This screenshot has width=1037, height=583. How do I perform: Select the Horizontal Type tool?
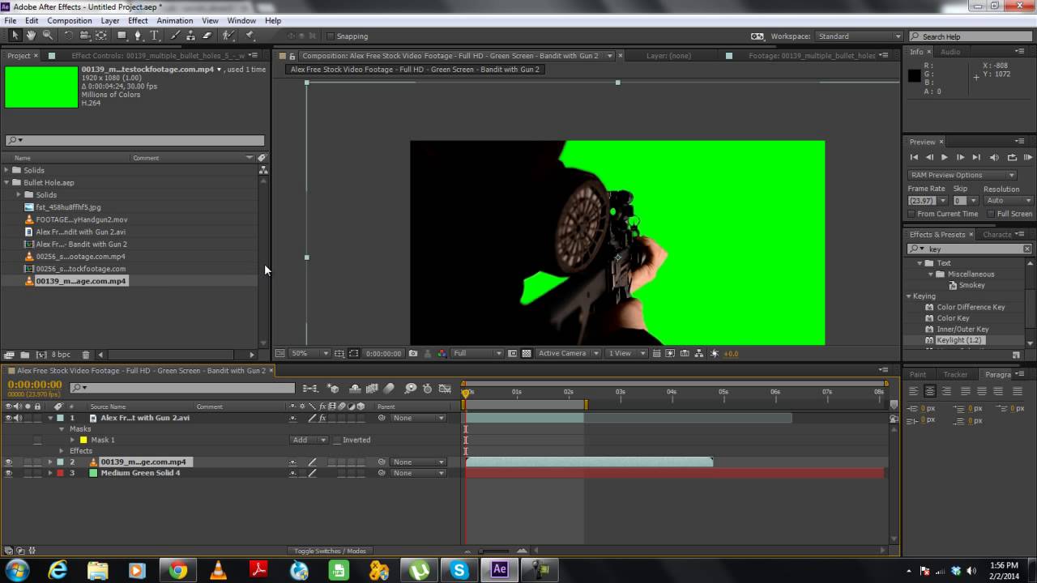(154, 36)
